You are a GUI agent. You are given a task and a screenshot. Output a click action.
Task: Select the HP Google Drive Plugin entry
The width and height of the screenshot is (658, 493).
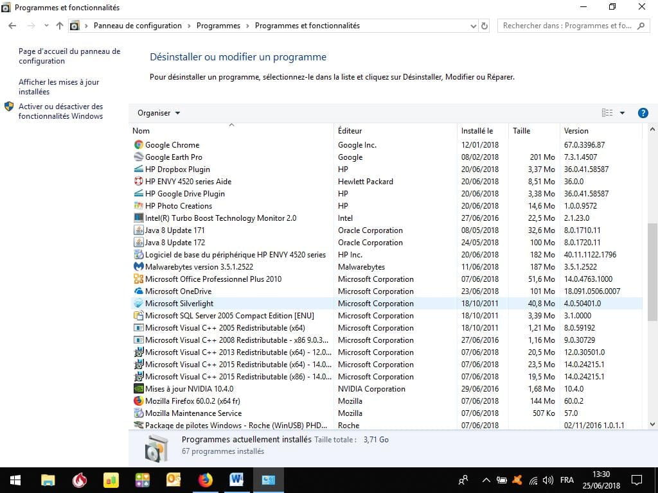pyautogui.click(x=386, y=193)
